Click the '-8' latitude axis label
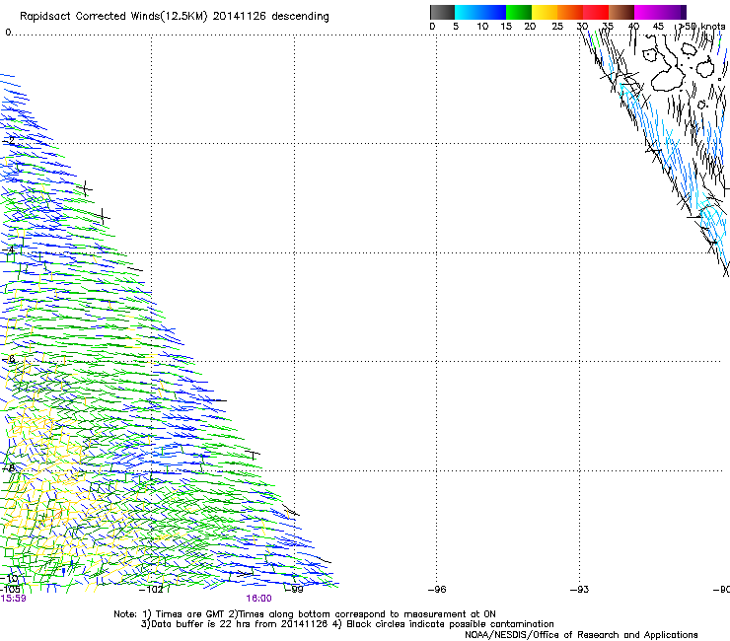 pos(9,467)
